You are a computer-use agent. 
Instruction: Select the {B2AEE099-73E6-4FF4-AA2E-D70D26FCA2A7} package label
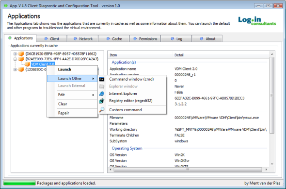coord(62,59)
